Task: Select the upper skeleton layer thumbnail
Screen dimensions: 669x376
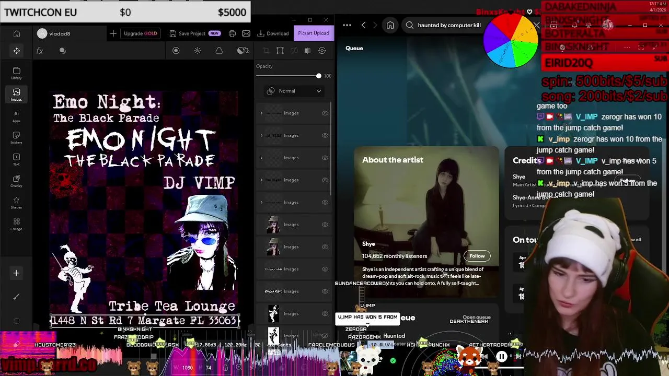Action: [x=273, y=313]
